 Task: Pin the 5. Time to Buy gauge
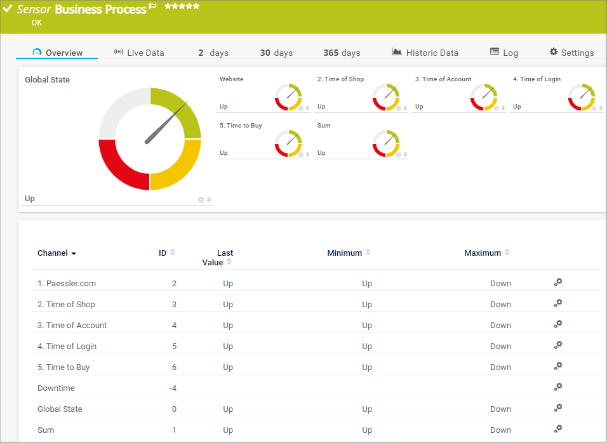tap(307, 154)
